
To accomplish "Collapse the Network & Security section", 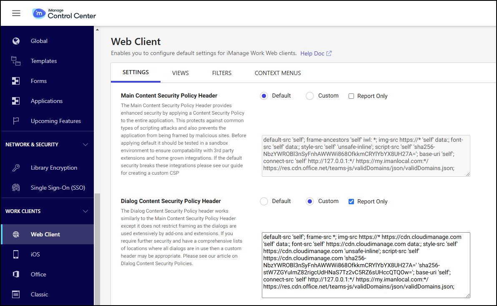I will click(85, 145).
